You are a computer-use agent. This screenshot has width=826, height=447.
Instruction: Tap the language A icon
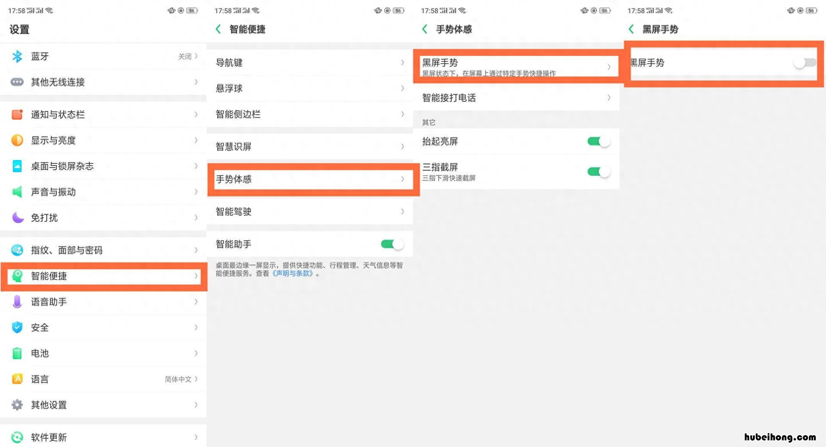point(17,379)
